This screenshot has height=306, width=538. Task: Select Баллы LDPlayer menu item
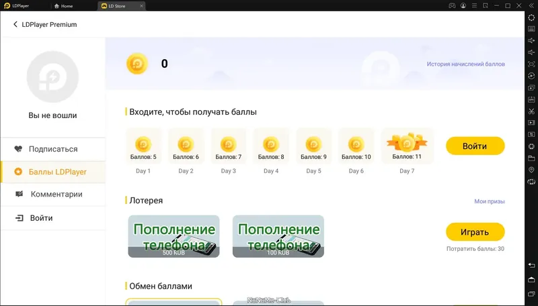click(x=53, y=172)
